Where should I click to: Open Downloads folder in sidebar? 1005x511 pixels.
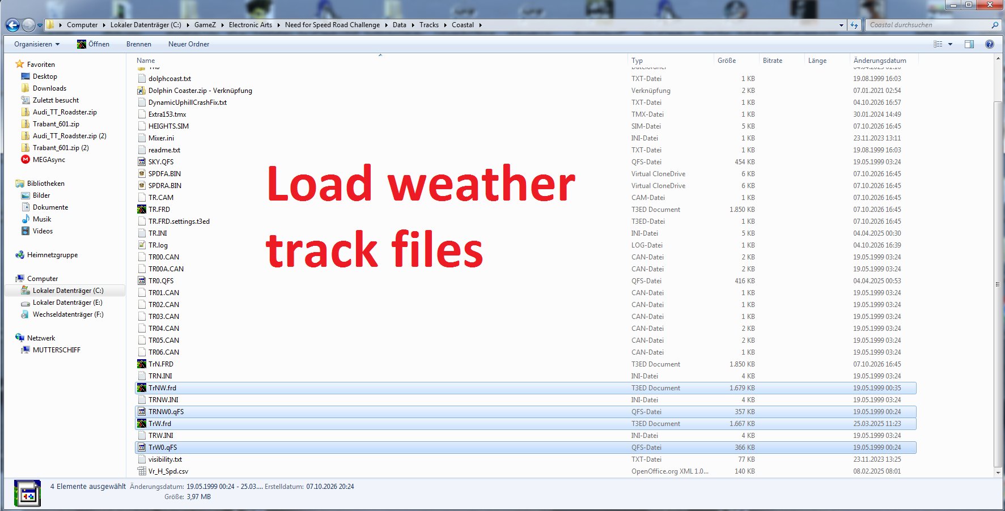tap(49, 88)
